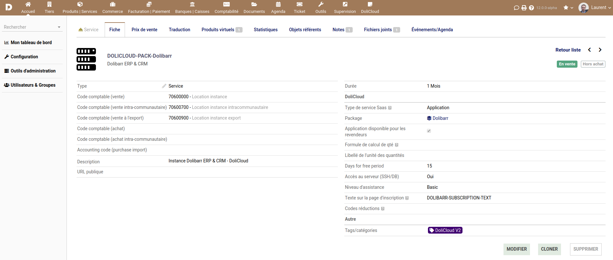Open Outils d'administration menu entry

[x=33, y=71]
